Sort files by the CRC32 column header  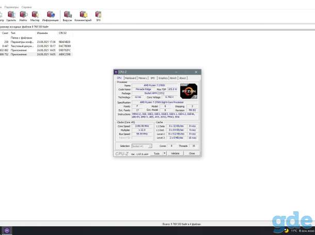pyautogui.click(x=62, y=33)
